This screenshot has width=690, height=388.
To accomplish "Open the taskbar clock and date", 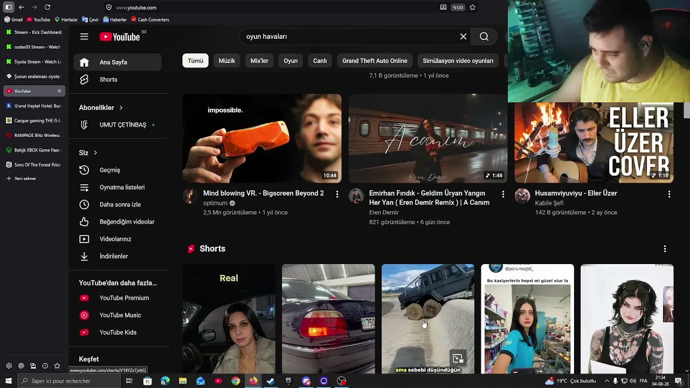I will pyautogui.click(x=661, y=381).
